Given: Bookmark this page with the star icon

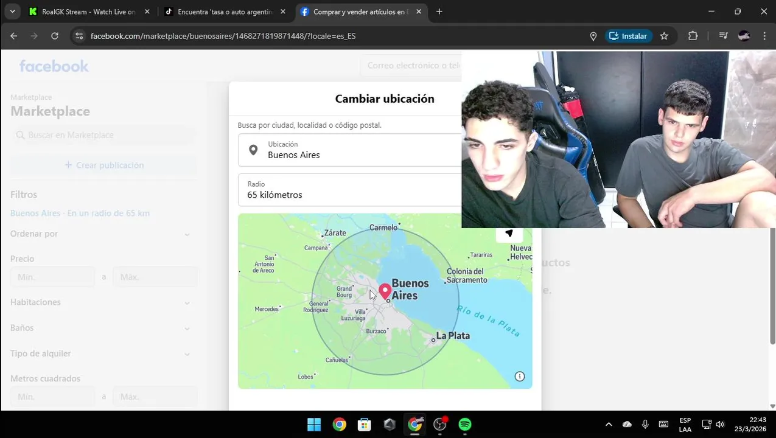Looking at the screenshot, I should click(x=664, y=36).
